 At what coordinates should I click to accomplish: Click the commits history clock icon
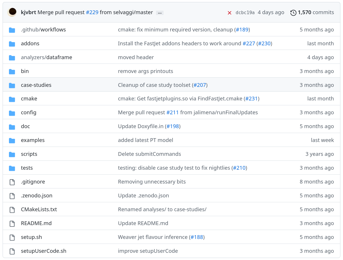(x=293, y=13)
